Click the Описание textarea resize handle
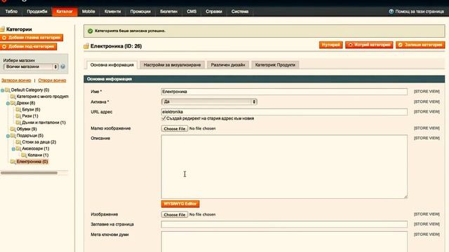The image size is (449, 252). coord(406,197)
